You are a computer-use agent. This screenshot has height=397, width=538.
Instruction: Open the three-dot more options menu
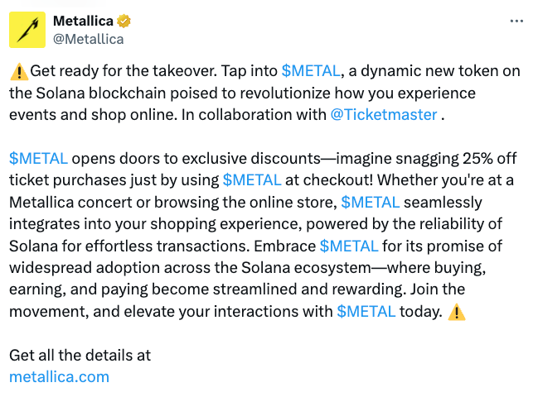(516, 22)
